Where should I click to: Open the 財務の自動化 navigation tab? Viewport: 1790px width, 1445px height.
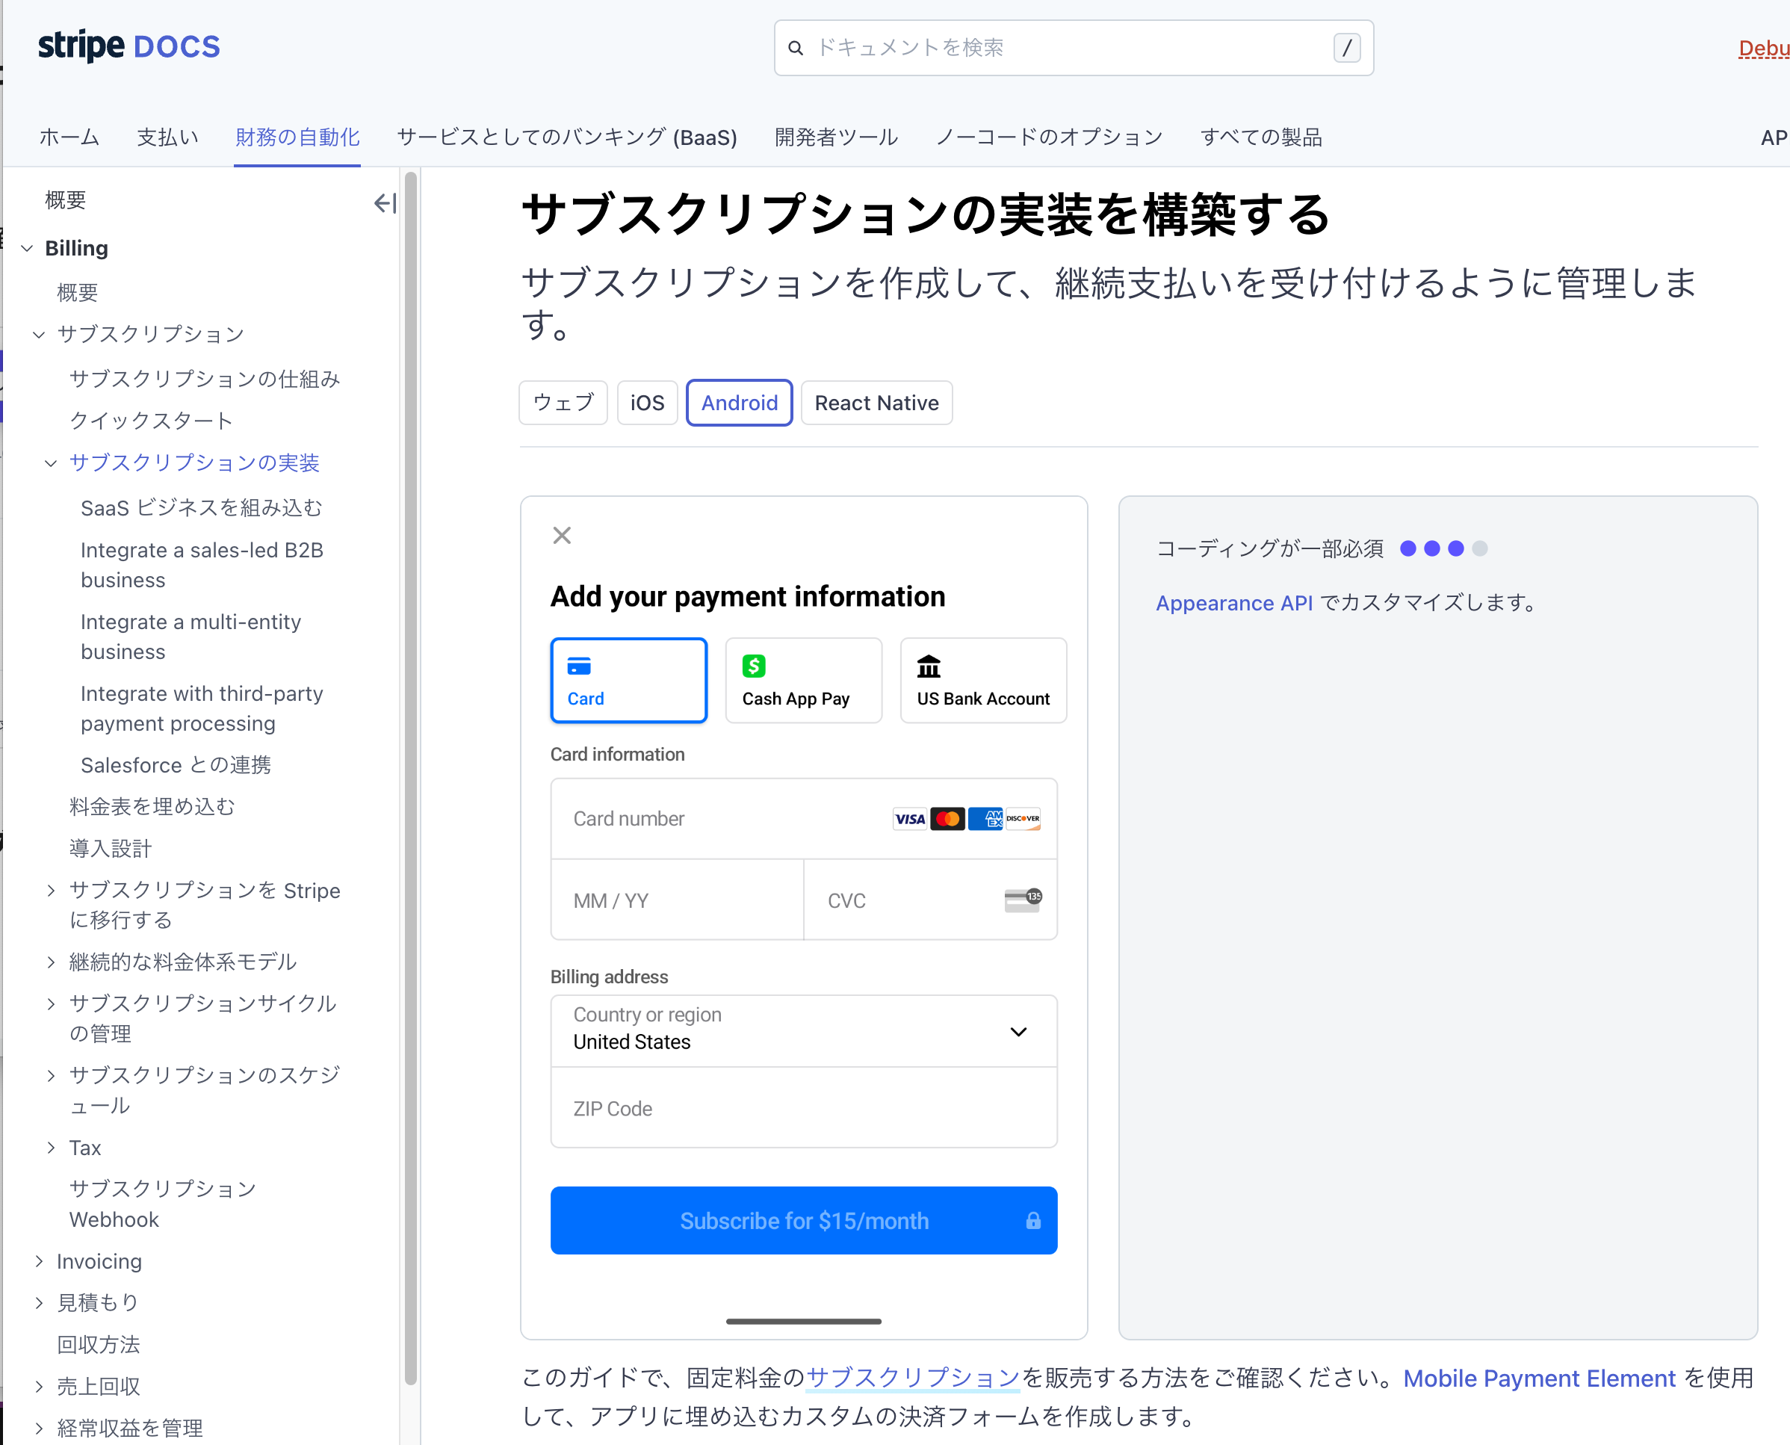pyautogui.click(x=297, y=137)
